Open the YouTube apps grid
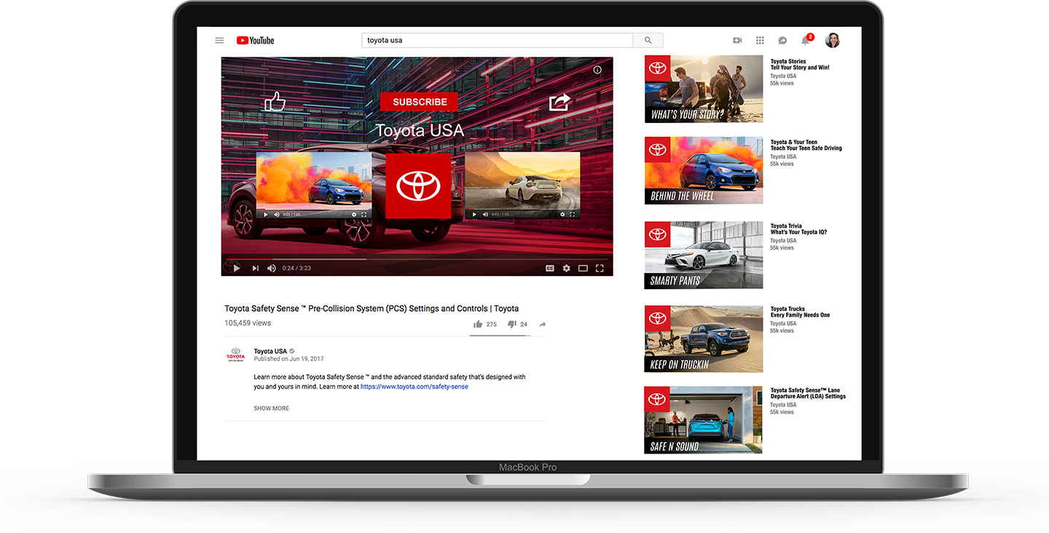 click(760, 41)
